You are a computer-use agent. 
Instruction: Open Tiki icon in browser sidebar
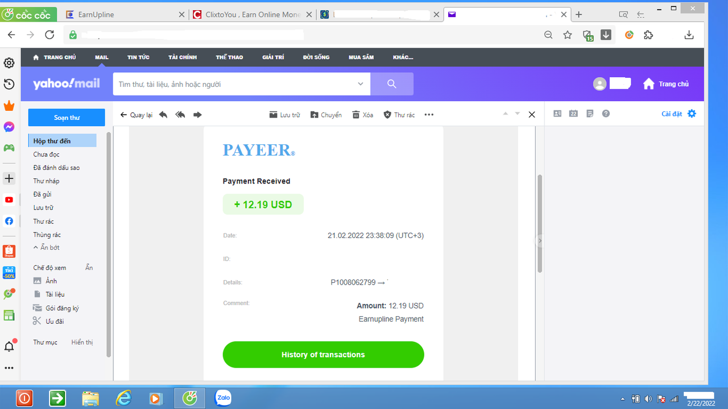coord(9,273)
